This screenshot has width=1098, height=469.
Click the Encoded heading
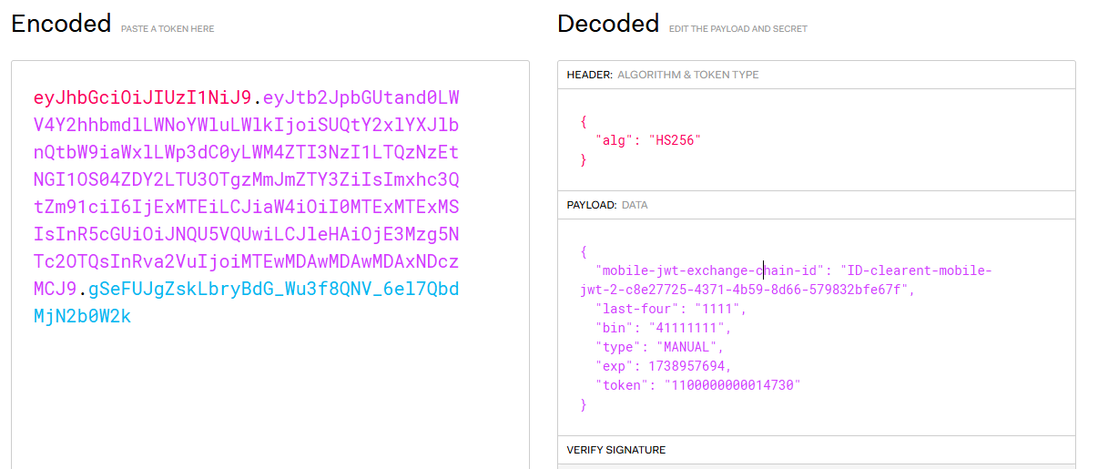[x=61, y=24]
